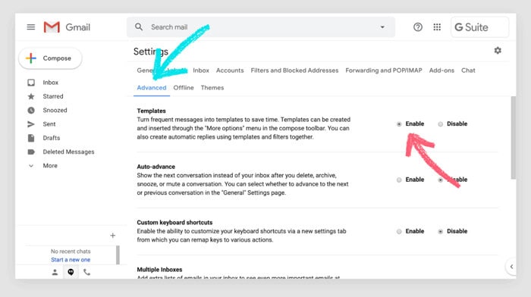The image size is (531, 297).
Task: Open search options dropdown arrow
Action: (x=382, y=27)
